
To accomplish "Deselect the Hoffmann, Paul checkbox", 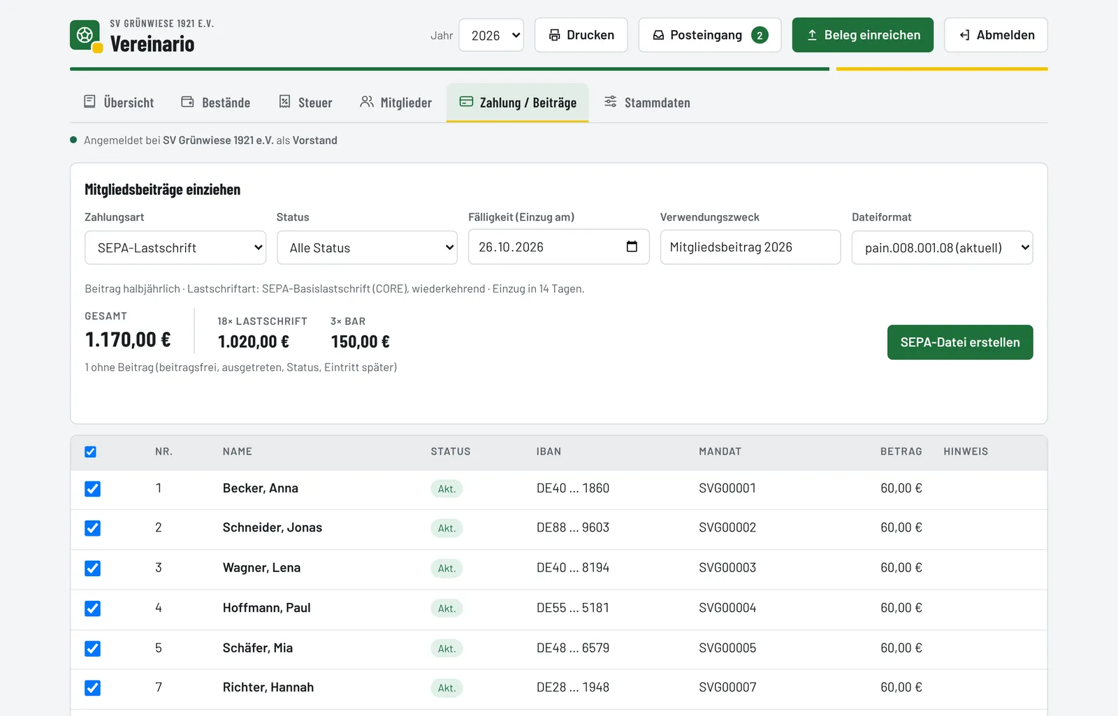I will point(92,608).
